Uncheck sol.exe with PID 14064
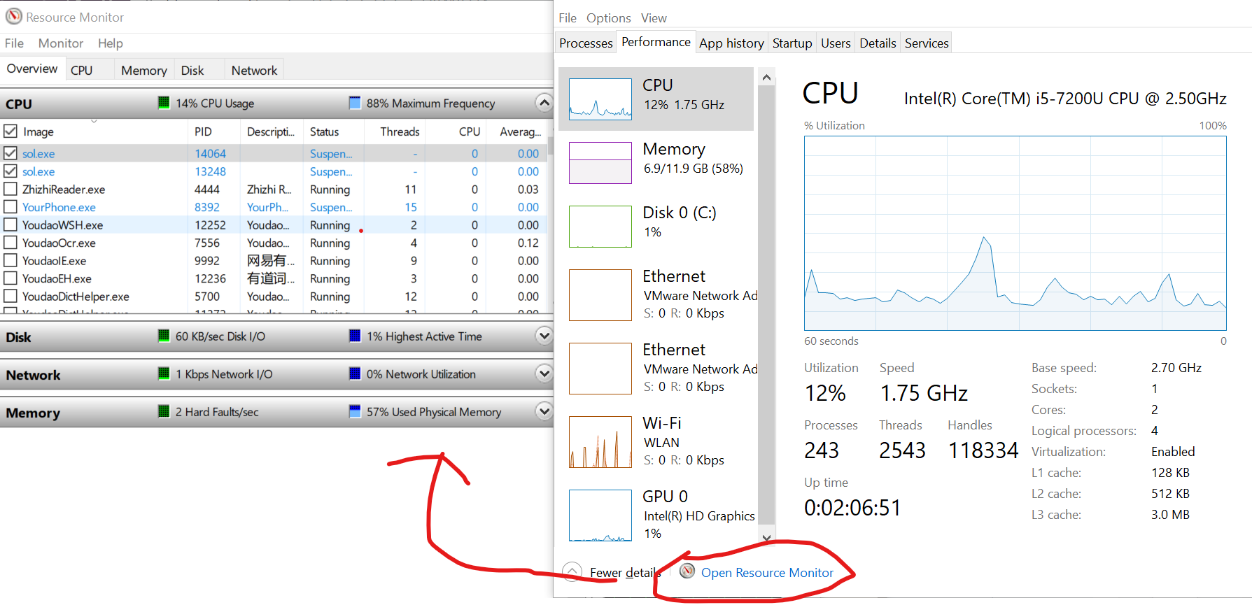This screenshot has height=605, width=1252. 10,153
